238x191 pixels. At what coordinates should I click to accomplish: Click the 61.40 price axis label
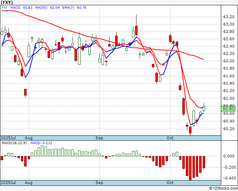(x=229, y=84)
